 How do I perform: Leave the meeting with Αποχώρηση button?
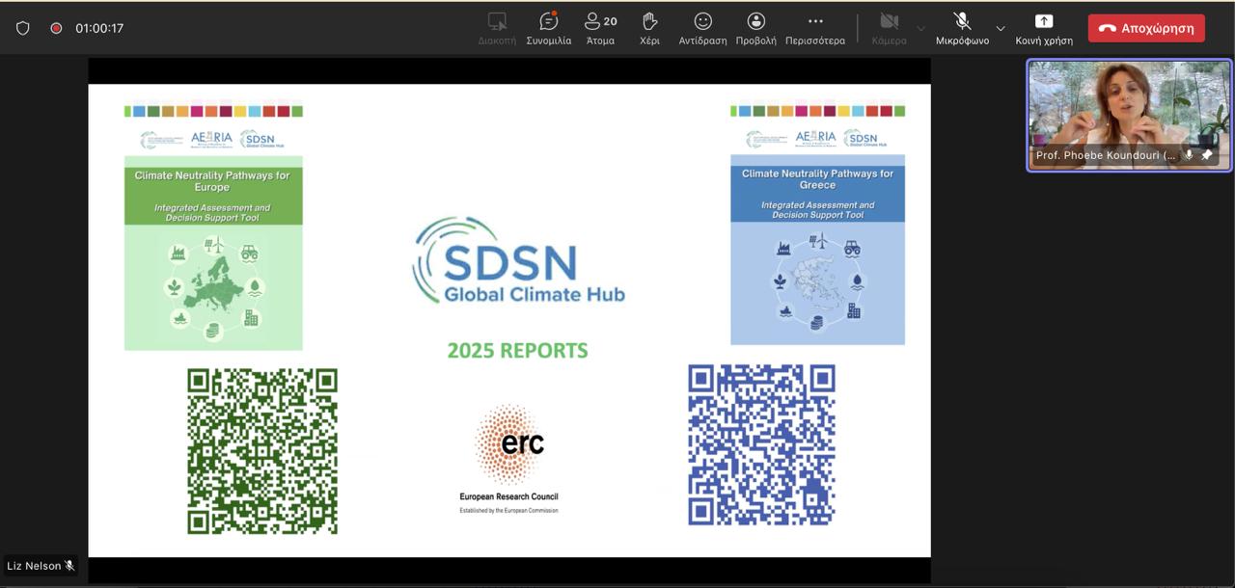tap(1146, 28)
